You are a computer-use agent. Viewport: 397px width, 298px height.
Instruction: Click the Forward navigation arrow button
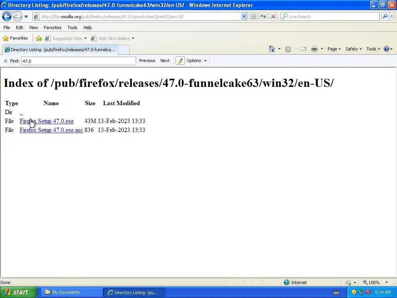click(x=17, y=16)
